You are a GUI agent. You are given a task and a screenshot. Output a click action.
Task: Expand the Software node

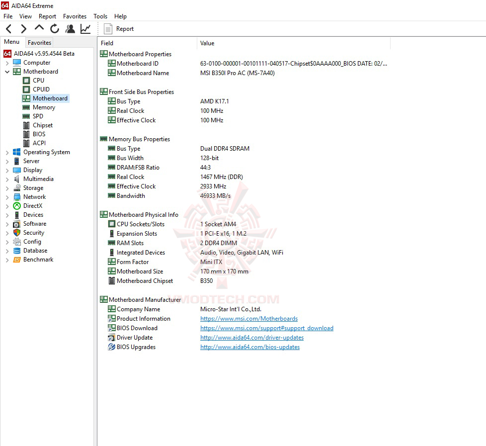(7, 224)
